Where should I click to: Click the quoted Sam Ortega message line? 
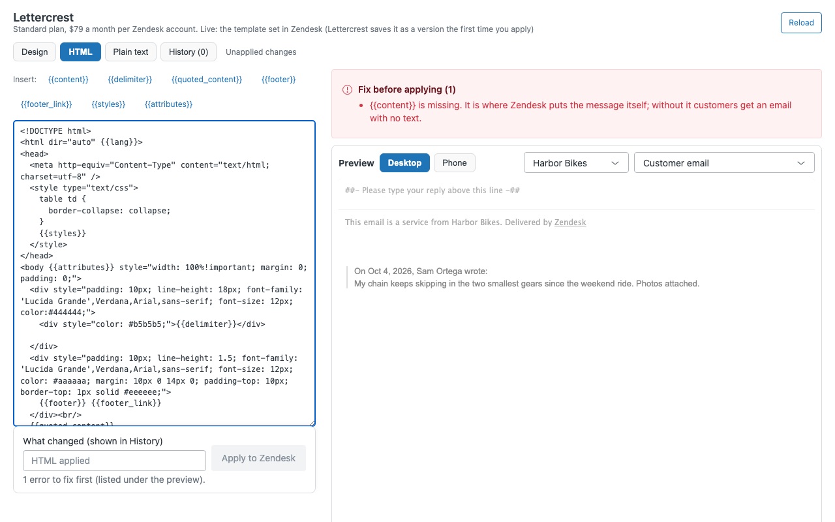526,284
